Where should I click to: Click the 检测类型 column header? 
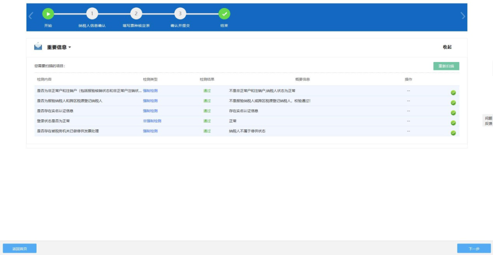(x=150, y=79)
